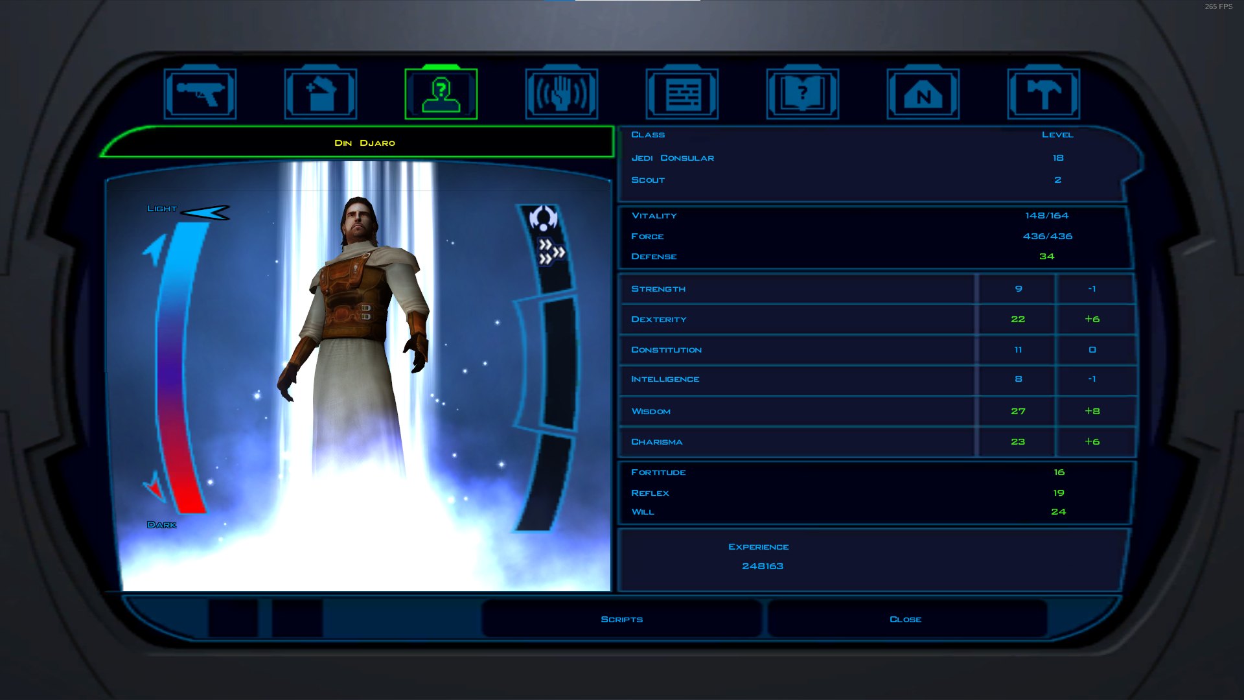Click the Jedi emblem status icon

click(543, 218)
